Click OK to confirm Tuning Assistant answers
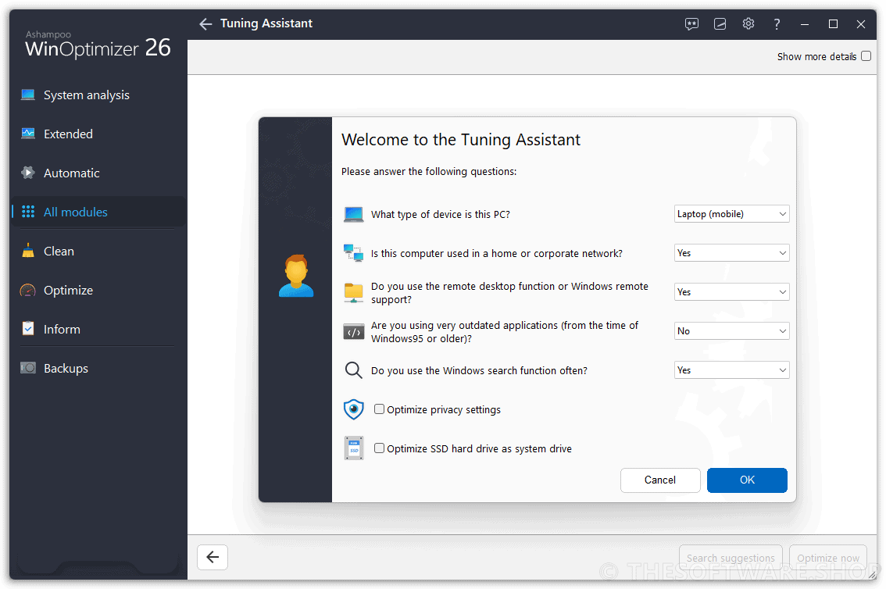This screenshot has height=589, width=886. [747, 480]
